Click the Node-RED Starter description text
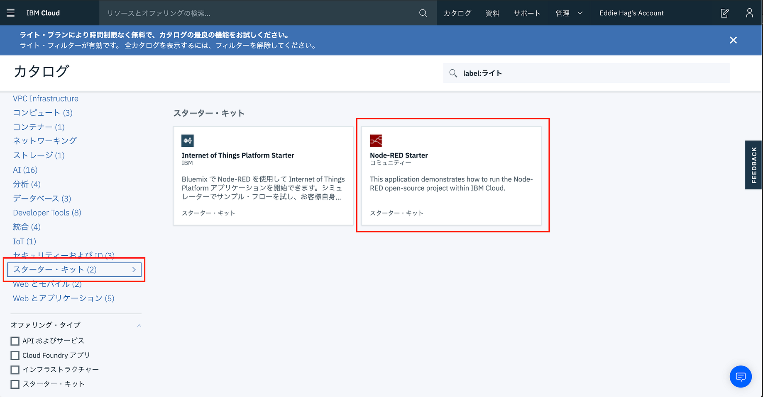The image size is (763, 397). 451,184
